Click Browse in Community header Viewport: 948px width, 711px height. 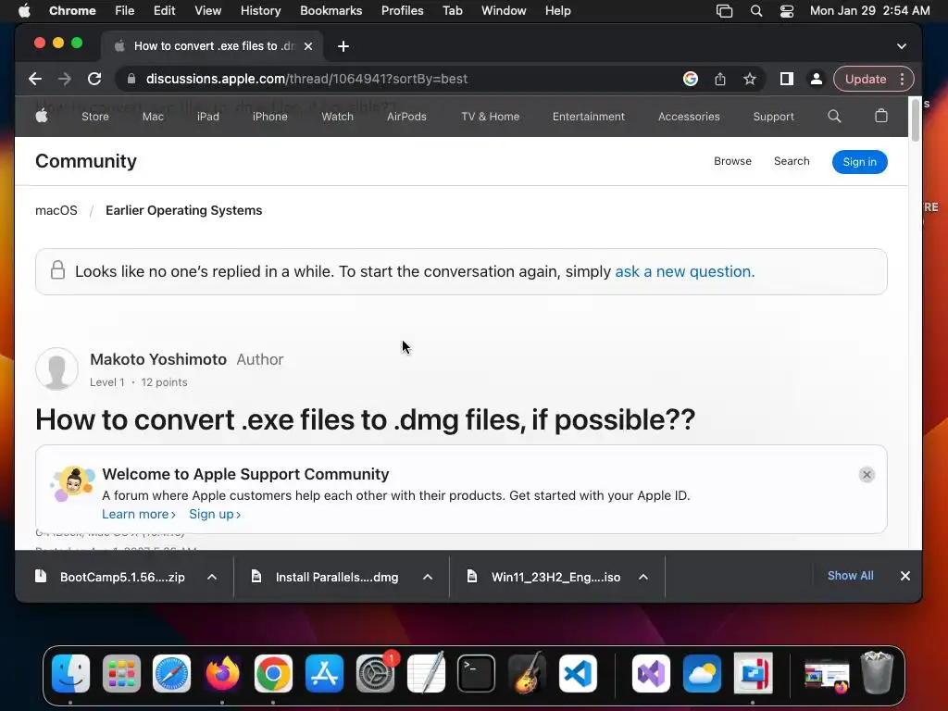[x=732, y=161]
